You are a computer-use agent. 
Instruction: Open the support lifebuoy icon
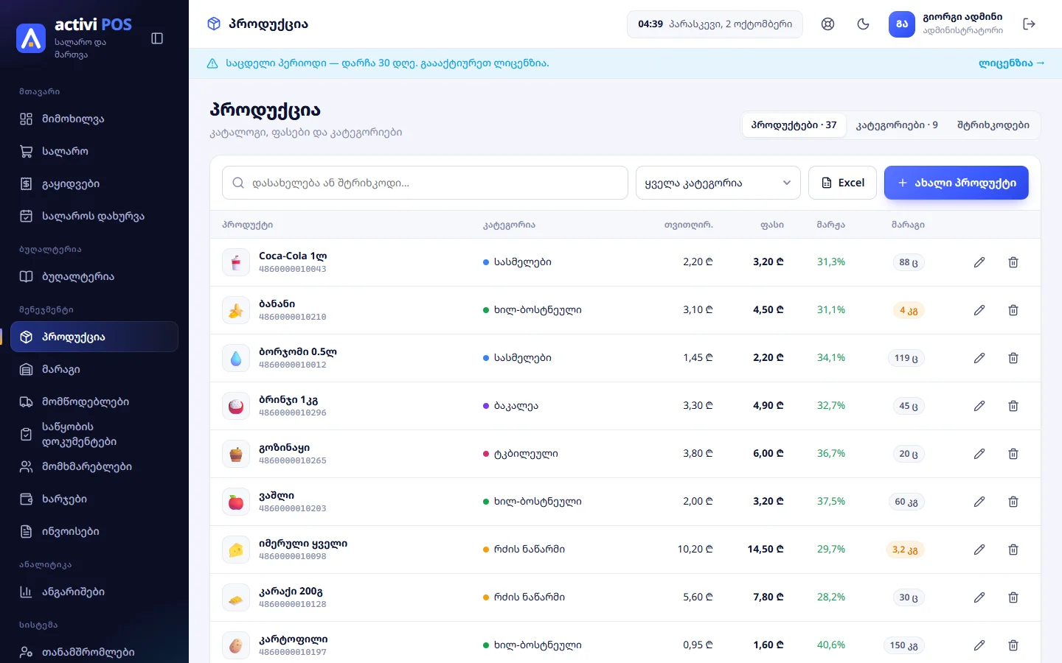click(828, 24)
